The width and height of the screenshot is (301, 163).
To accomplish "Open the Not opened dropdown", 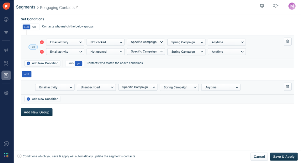I will [106, 52].
